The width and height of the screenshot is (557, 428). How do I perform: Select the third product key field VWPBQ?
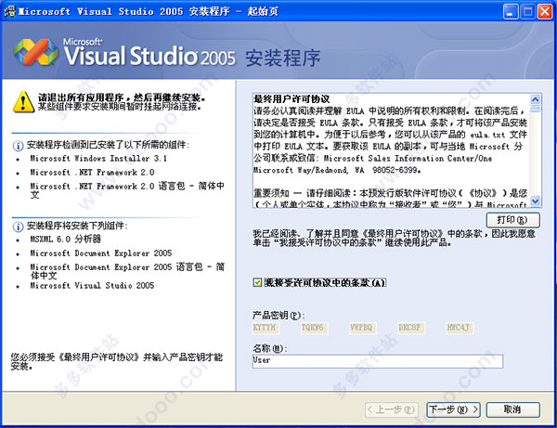[363, 327]
